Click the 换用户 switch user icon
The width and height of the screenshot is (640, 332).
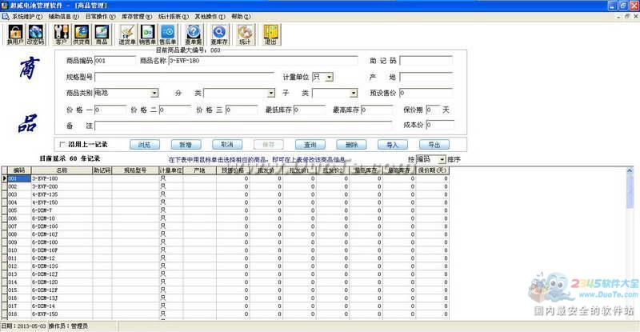15,34
